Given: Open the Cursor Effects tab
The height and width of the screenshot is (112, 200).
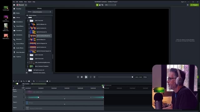Looking at the screenshot, I should (19, 44).
